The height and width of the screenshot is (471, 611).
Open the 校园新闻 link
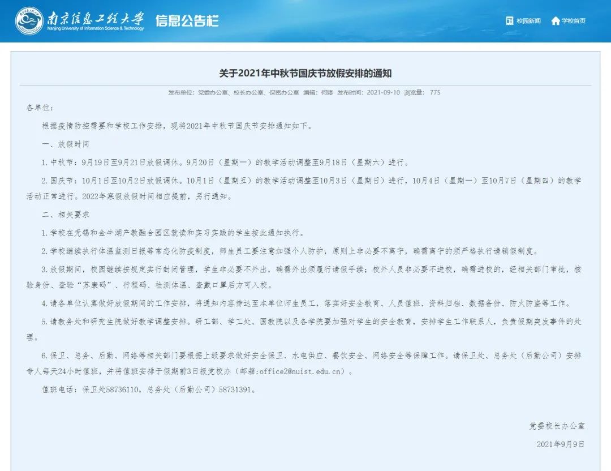tap(528, 21)
